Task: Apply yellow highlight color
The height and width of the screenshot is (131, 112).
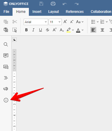Action: click(x=69, y=30)
